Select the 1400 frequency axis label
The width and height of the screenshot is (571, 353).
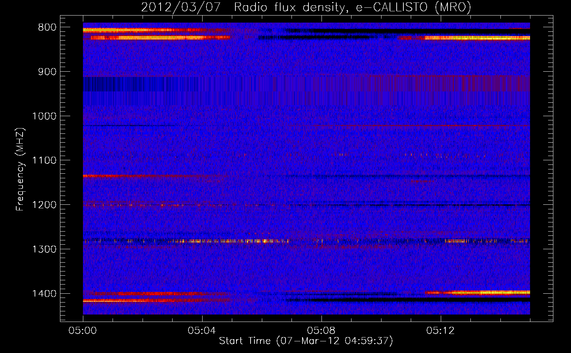[x=44, y=294]
